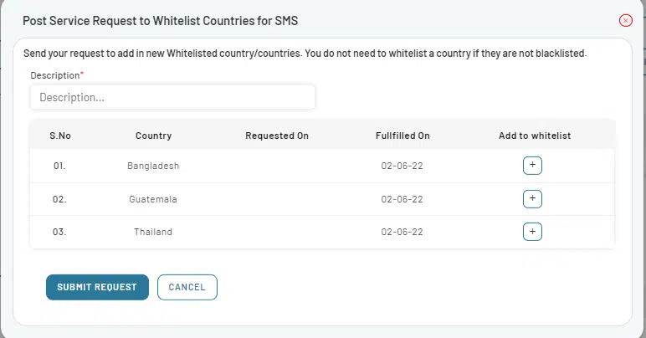Viewport: 646px width, 338px height.
Task: Select the Guatemala country cell
Action: [x=153, y=199]
